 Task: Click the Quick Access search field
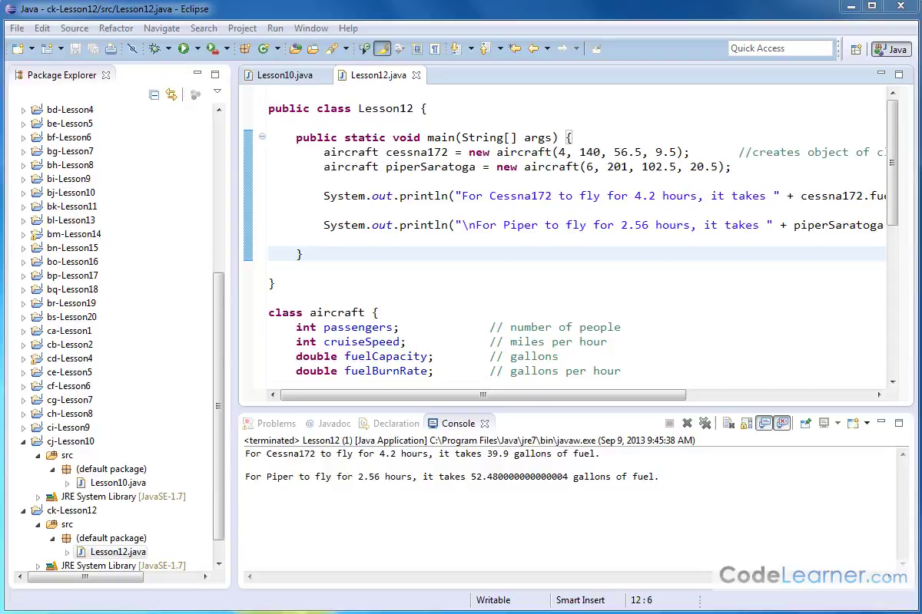(x=781, y=48)
